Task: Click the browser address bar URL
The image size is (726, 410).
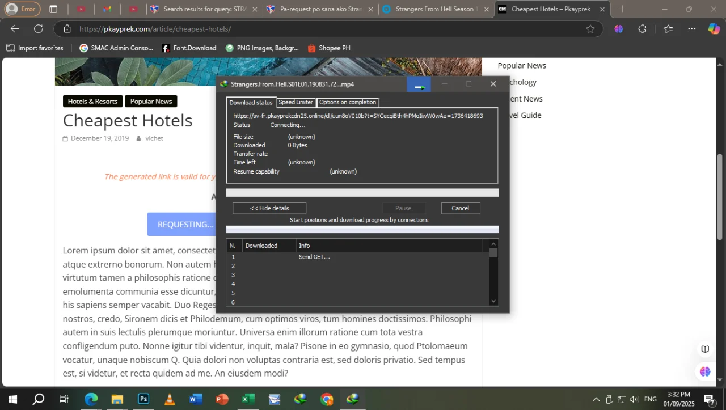Action: click(x=155, y=29)
